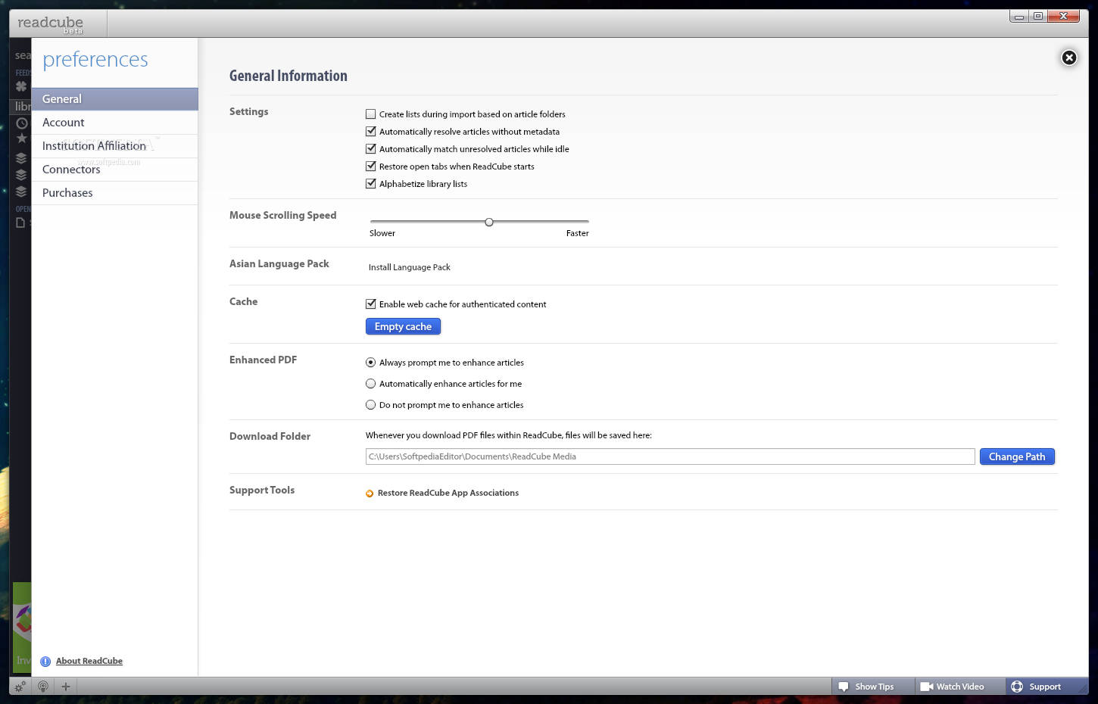This screenshot has height=704, width=1098.
Task: Click the Change Path button
Action: (x=1017, y=456)
